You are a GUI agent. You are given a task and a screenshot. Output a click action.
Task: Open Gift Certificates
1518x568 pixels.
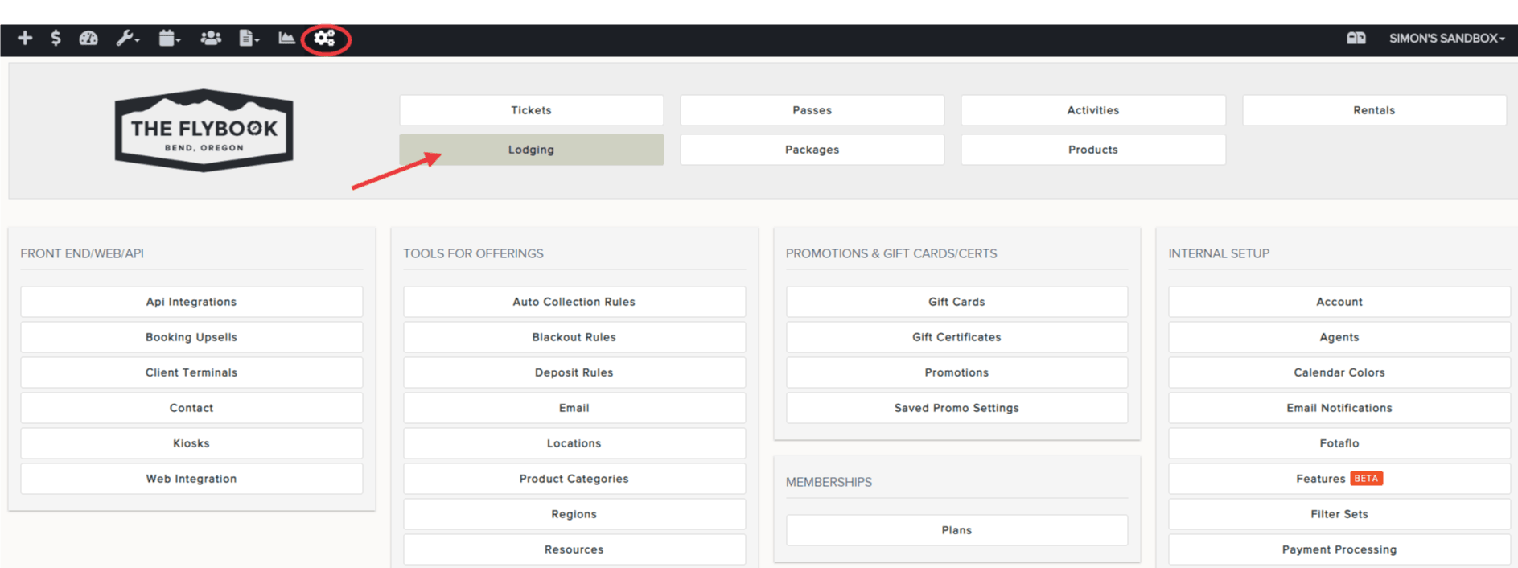click(x=957, y=337)
